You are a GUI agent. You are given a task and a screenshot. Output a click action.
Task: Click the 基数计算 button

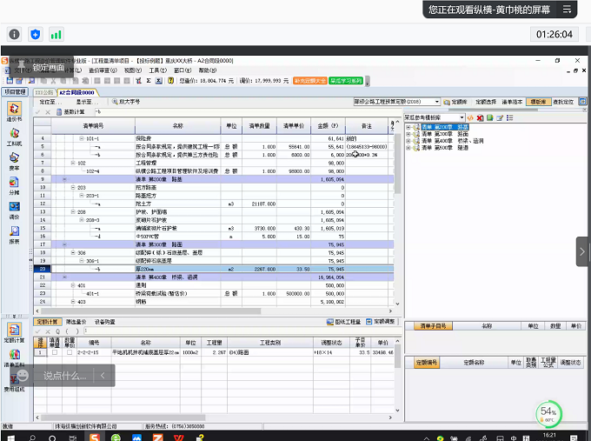click(71, 112)
